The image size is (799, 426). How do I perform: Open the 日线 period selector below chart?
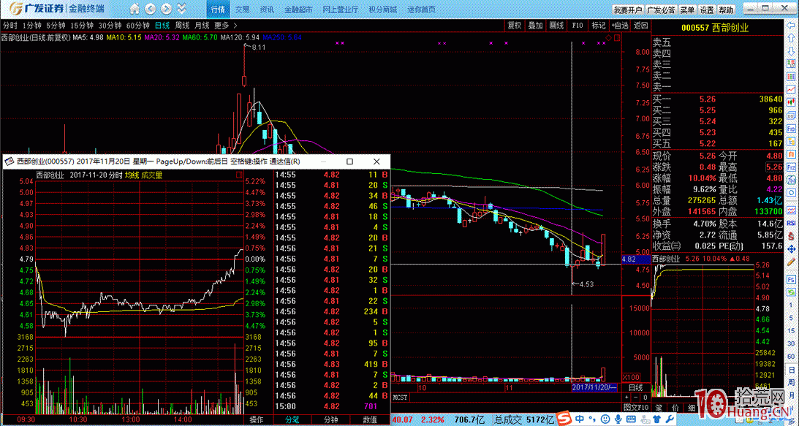635,388
